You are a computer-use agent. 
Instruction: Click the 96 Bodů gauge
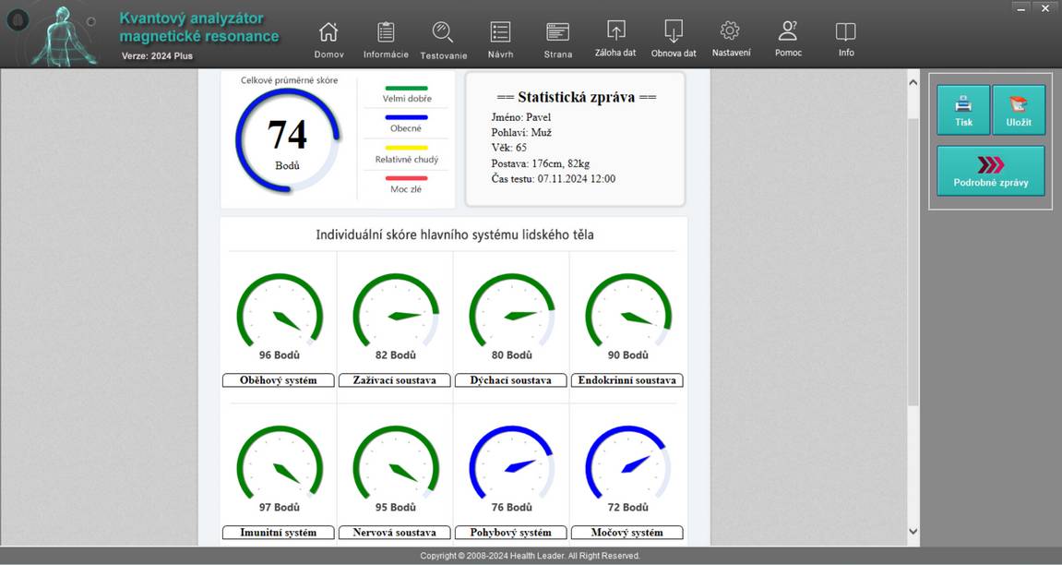pyautogui.click(x=279, y=316)
